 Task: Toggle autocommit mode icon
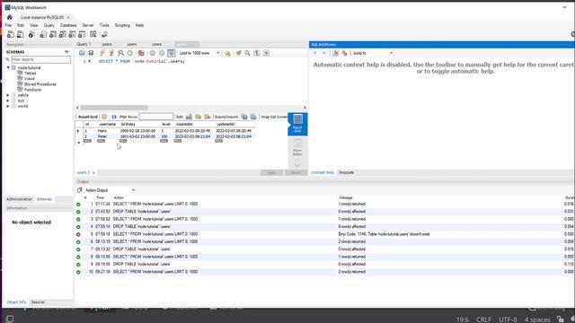[x=172, y=53]
